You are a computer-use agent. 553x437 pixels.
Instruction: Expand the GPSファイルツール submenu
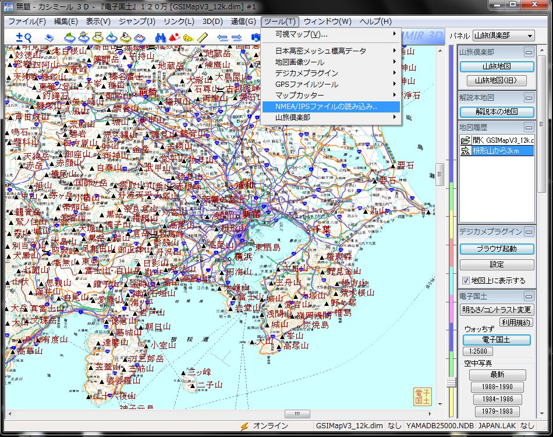click(331, 84)
